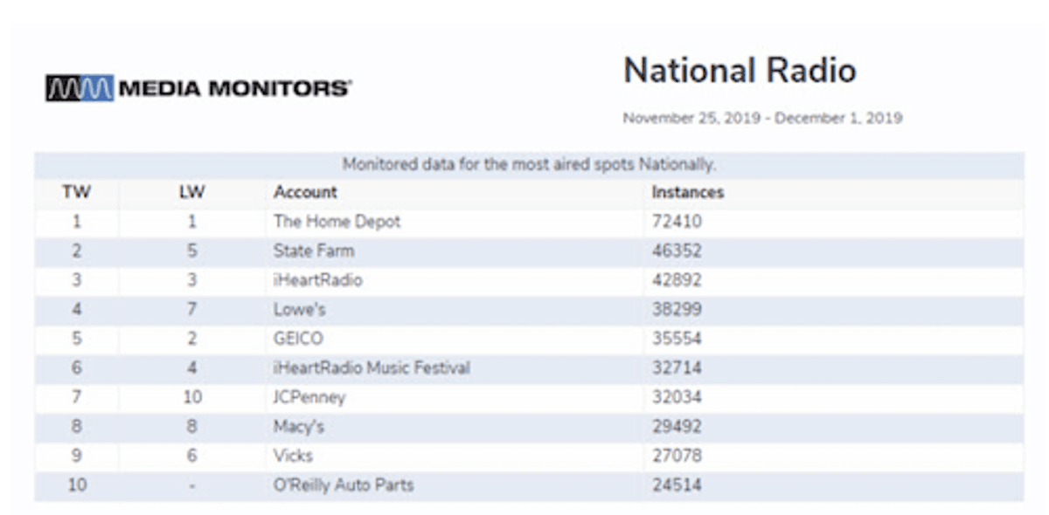The width and height of the screenshot is (1049, 515).
Task: Click the 27078 instances value
Action: pyautogui.click(x=677, y=456)
